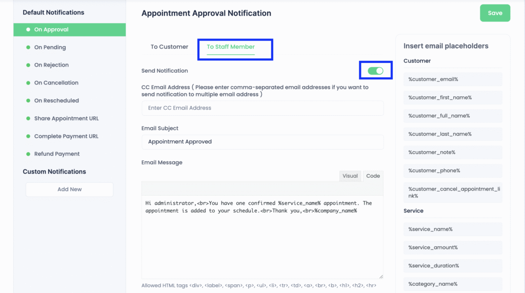Switch editor to Visual mode
The width and height of the screenshot is (525, 293).
coord(350,176)
